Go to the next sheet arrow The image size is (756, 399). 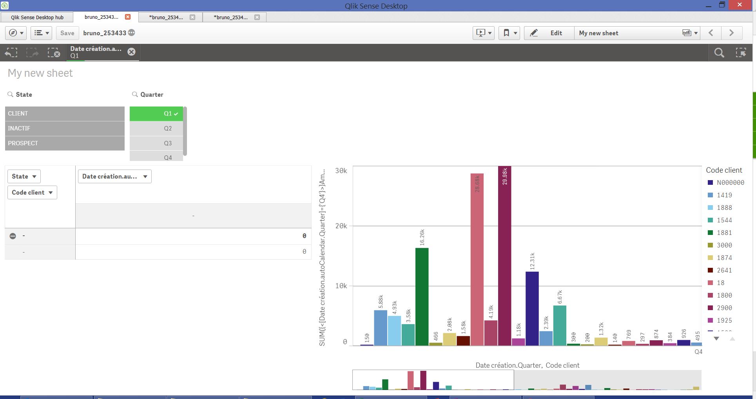click(731, 33)
